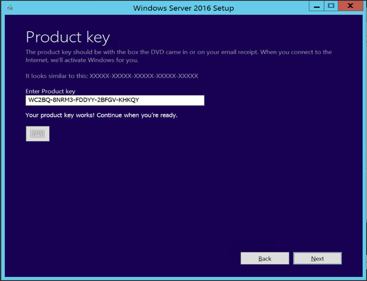Image resolution: width=367 pixels, height=281 pixels.
Task: Click the 'Windows Server 2016 Setup' title text
Action: point(183,8)
